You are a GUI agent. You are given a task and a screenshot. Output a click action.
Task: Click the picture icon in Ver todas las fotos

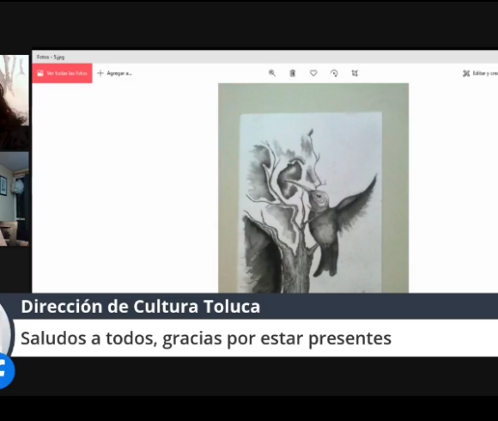point(40,73)
